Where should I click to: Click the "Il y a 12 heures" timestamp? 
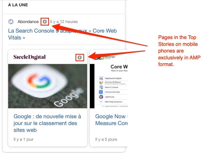(64, 22)
